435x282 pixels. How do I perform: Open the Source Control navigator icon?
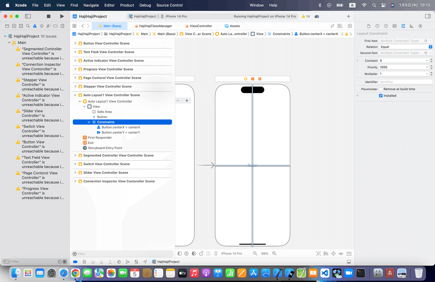(x=14, y=26)
